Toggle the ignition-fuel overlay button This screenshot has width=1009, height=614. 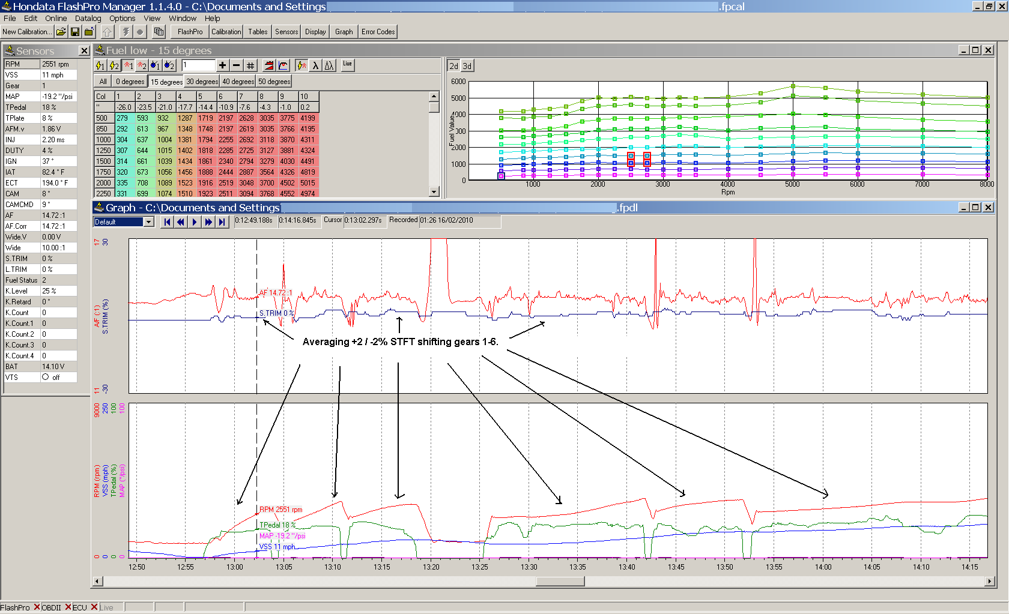pos(301,65)
